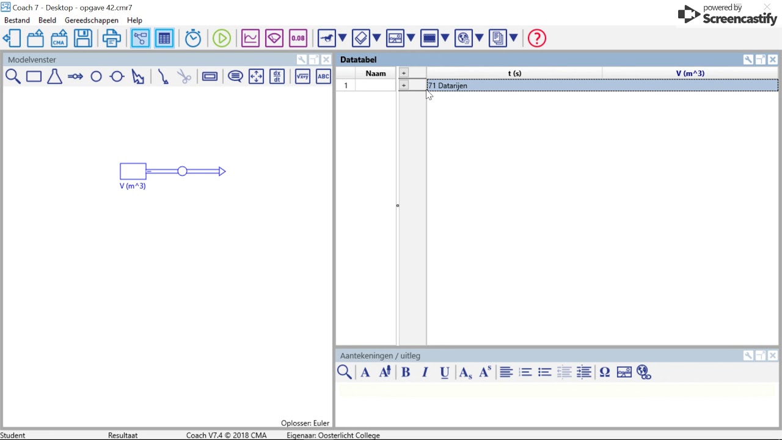Open the Beeld menu
The width and height of the screenshot is (782, 440).
47,20
